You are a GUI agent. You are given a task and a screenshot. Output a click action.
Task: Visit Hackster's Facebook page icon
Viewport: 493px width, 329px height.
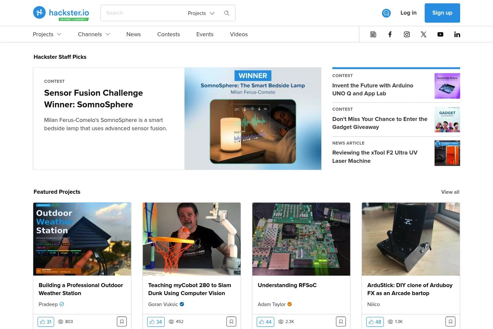[x=390, y=34]
